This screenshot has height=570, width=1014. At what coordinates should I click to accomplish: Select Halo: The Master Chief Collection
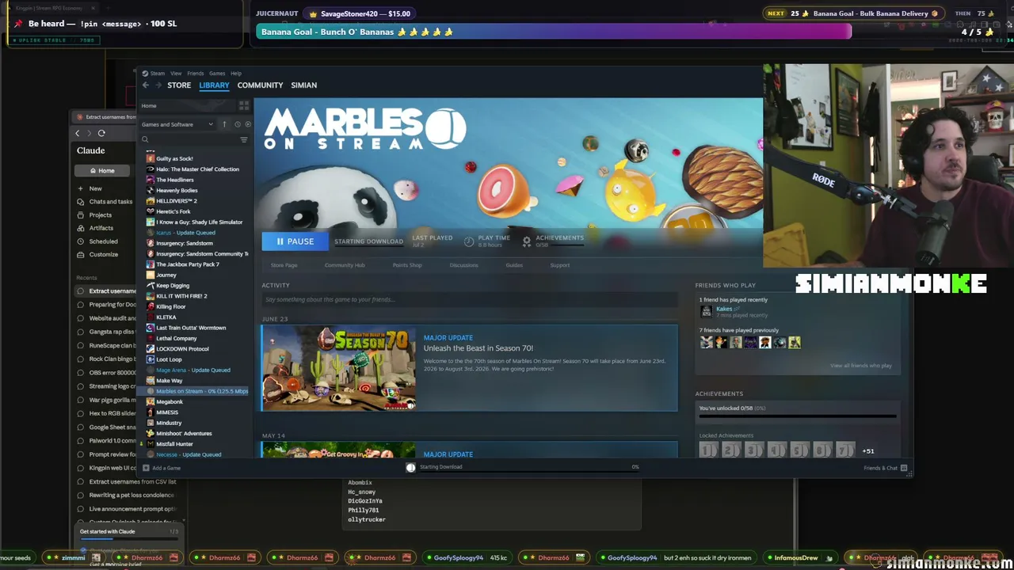197,169
